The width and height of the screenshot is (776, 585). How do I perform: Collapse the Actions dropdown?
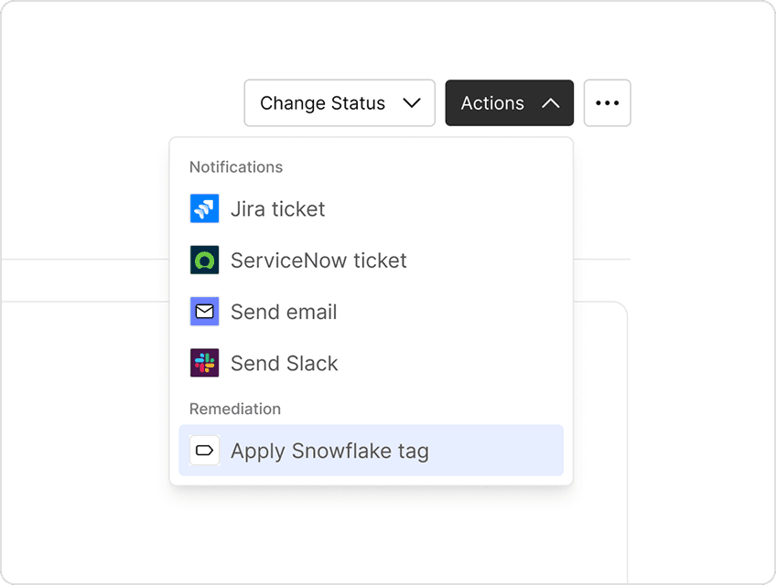(x=509, y=103)
